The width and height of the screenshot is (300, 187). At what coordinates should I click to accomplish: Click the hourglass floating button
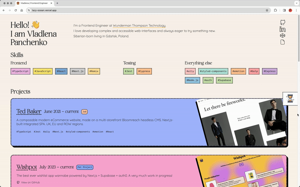[x=290, y=98]
